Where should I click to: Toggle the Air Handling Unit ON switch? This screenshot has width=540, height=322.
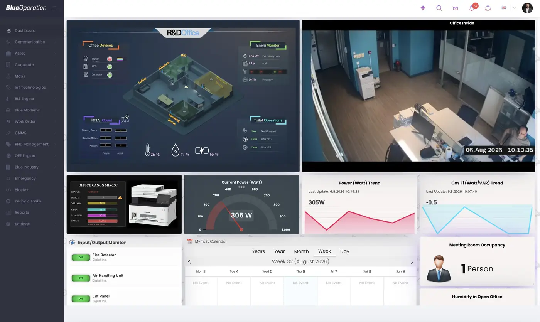tap(81, 278)
